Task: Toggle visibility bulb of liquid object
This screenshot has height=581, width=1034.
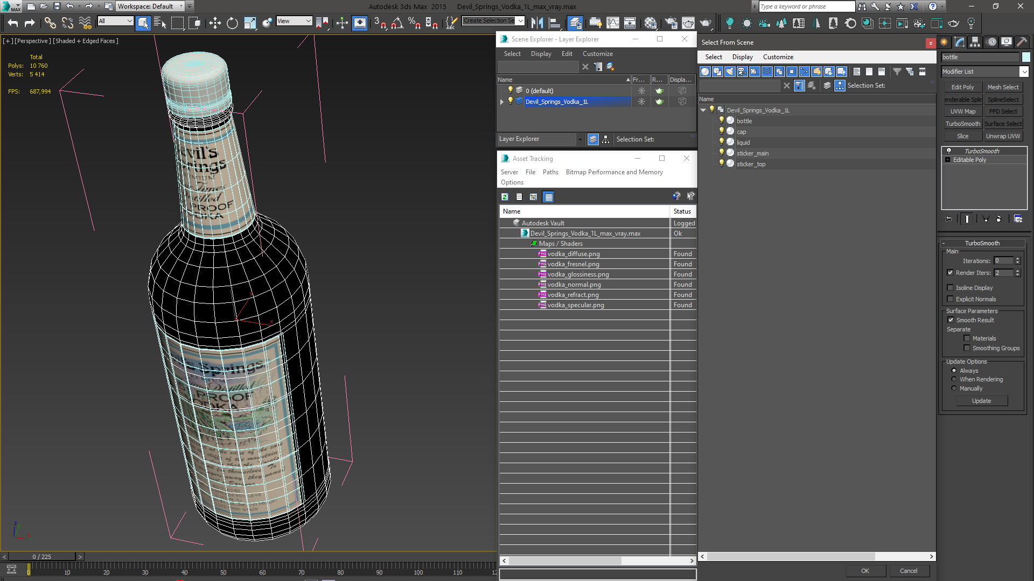Action: pyautogui.click(x=722, y=141)
